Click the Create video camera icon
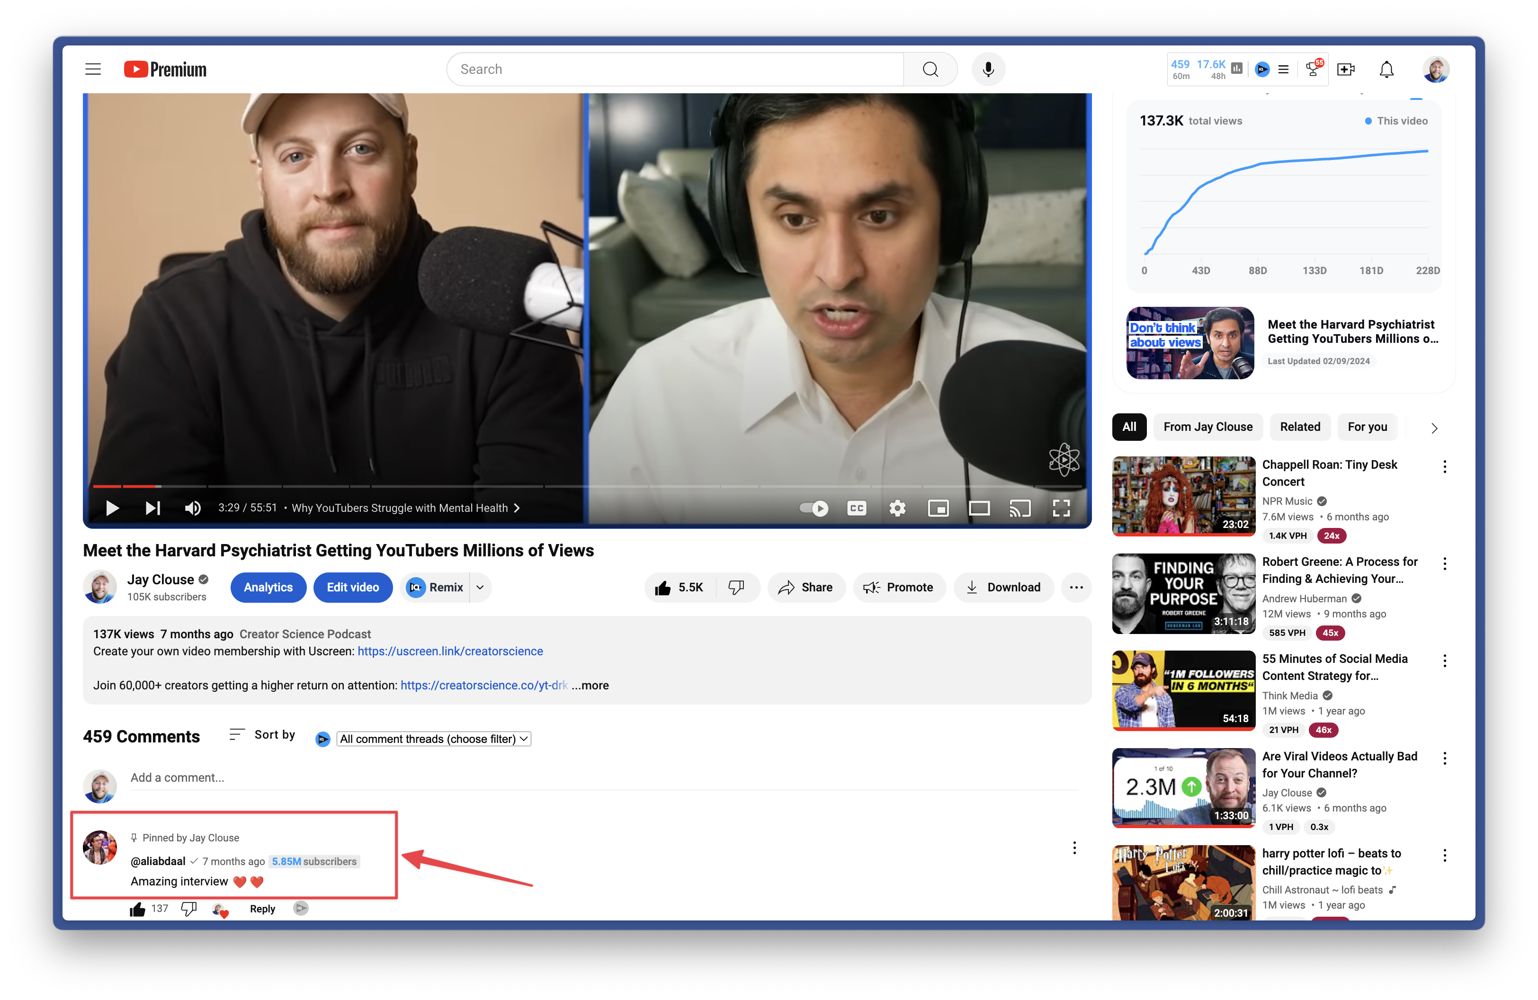The height and width of the screenshot is (1000, 1538). click(1346, 69)
